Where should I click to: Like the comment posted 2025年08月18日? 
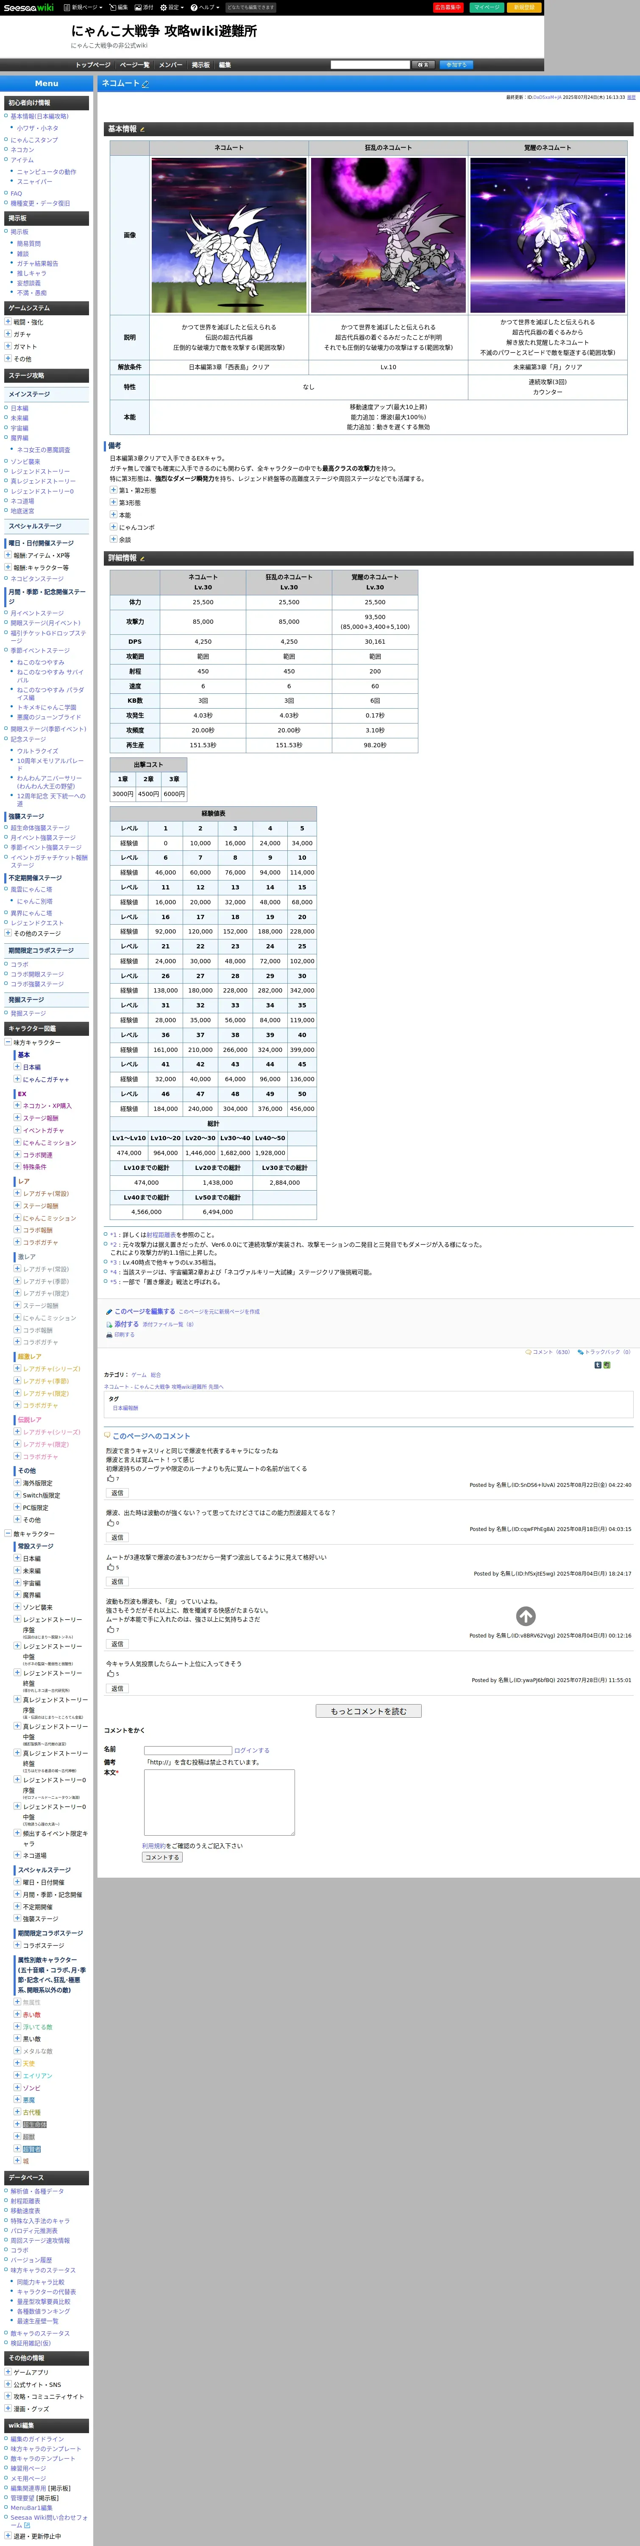coord(111,1523)
